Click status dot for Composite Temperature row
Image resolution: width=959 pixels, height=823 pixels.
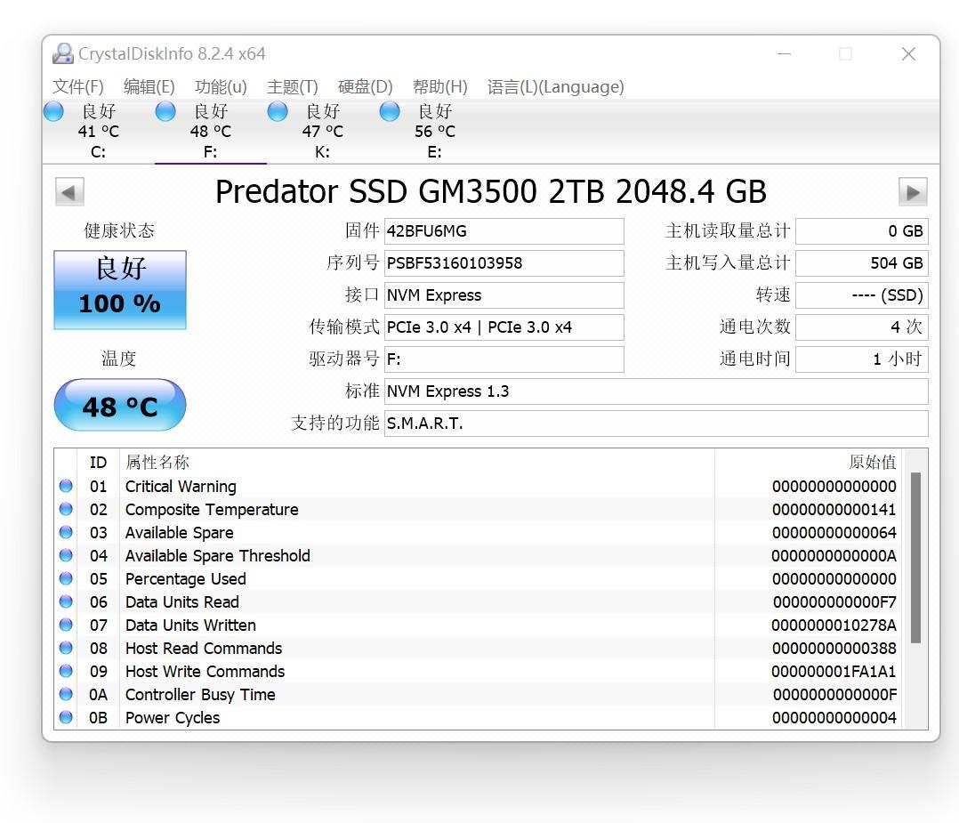[x=66, y=509]
